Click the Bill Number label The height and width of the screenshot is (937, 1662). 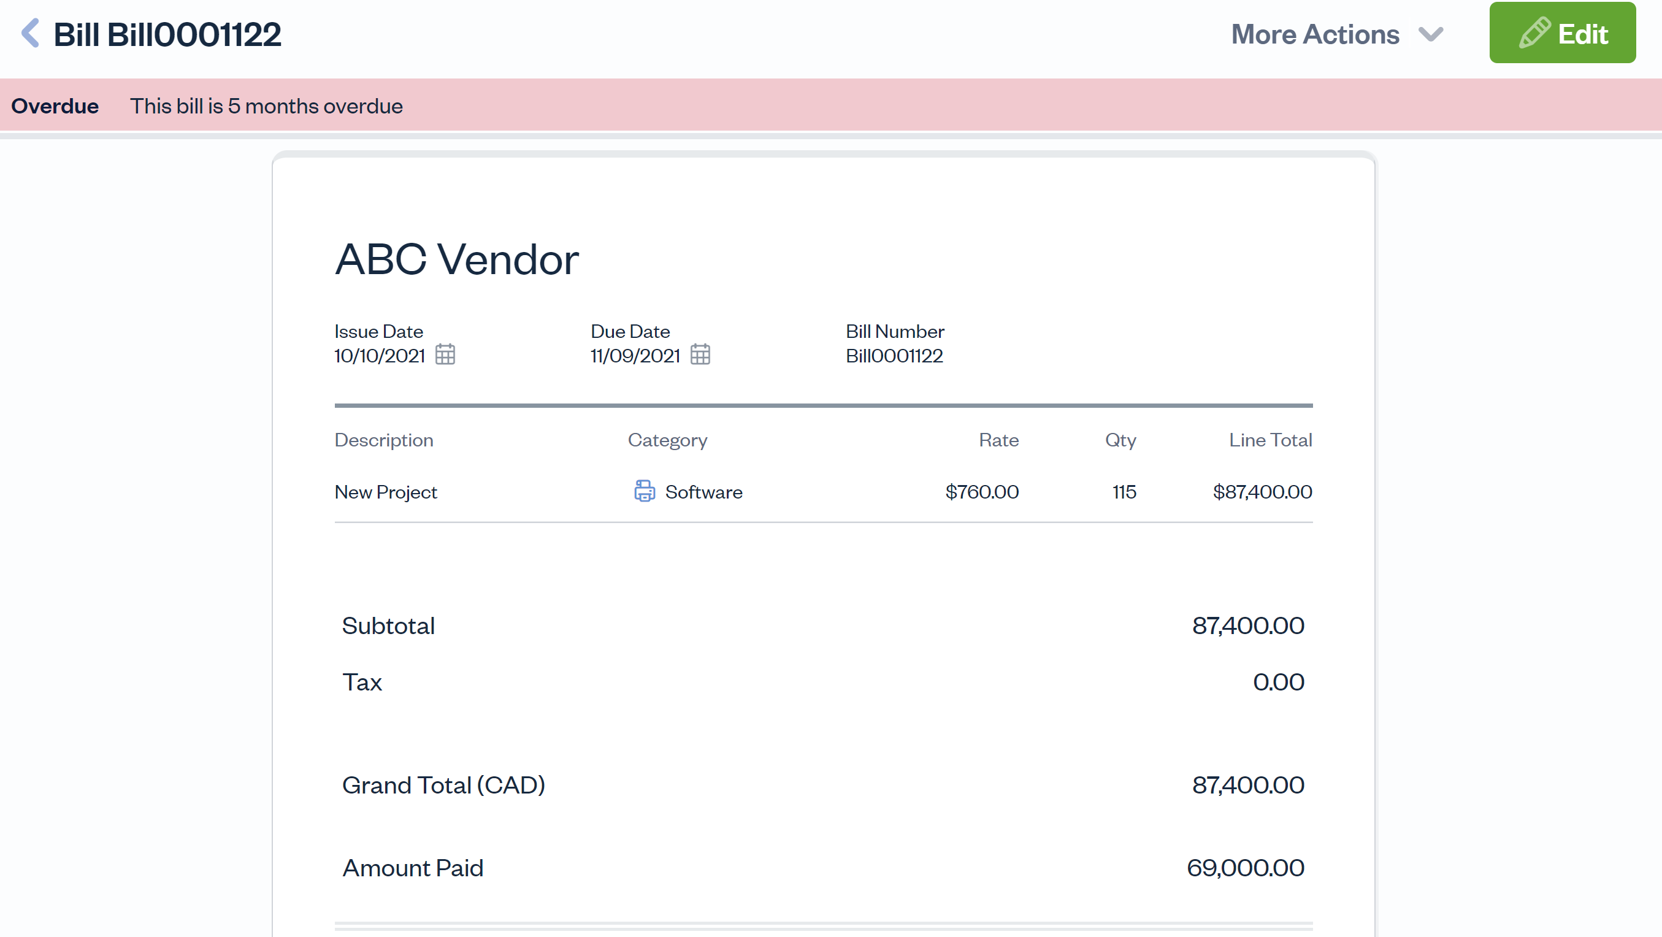click(895, 331)
